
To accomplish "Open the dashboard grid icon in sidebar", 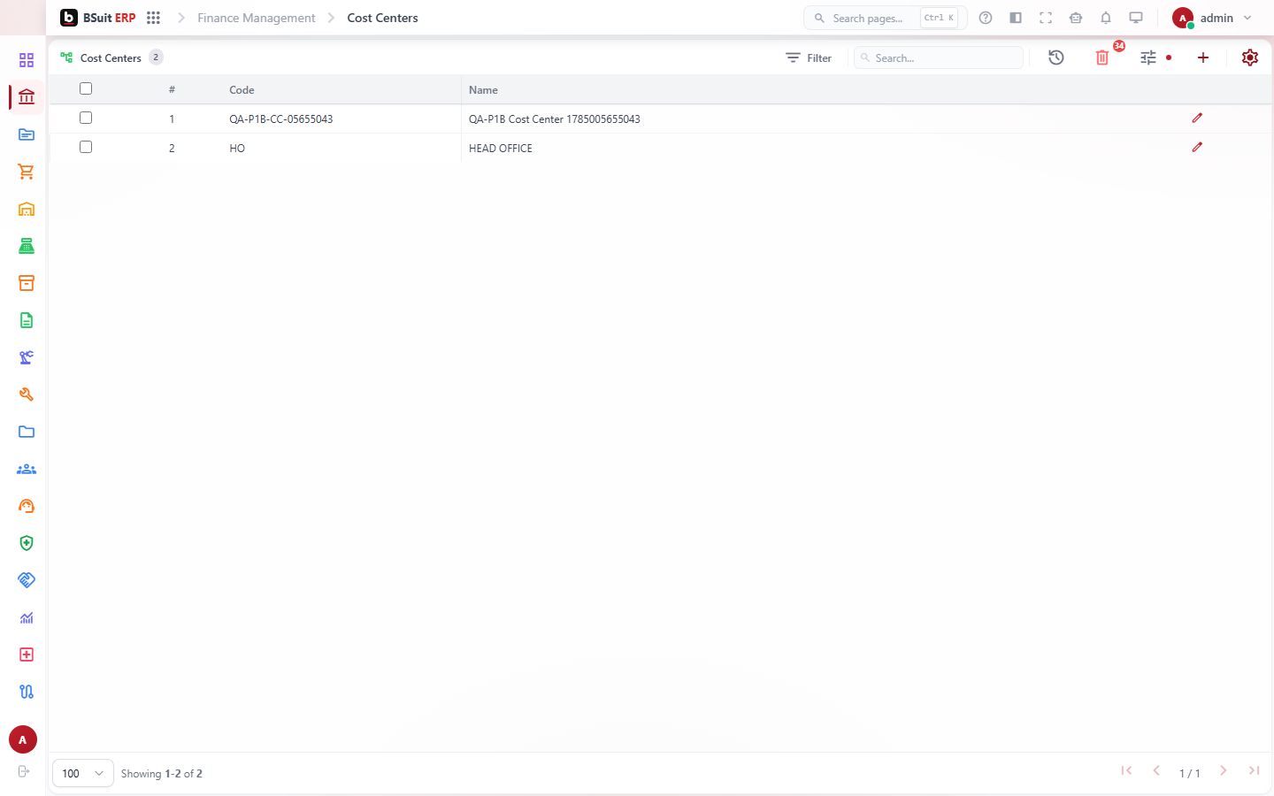I will [x=27, y=60].
